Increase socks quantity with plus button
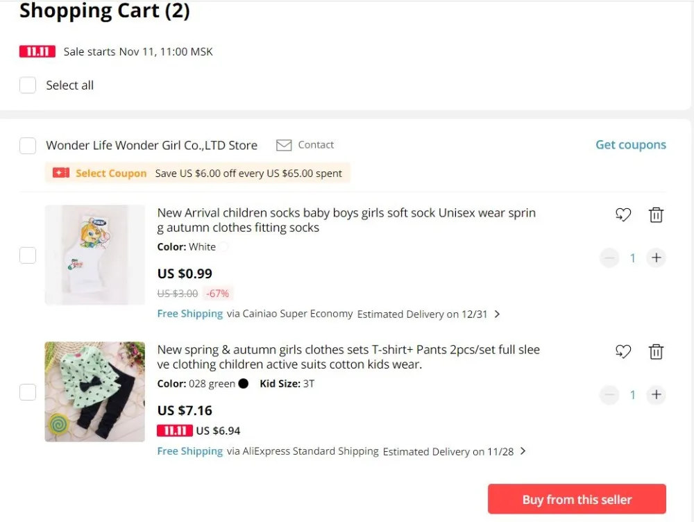The width and height of the screenshot is (694, 522). [656, 258]
